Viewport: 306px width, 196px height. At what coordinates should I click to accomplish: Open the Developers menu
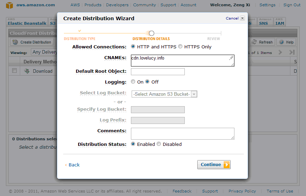coord(117,5)
